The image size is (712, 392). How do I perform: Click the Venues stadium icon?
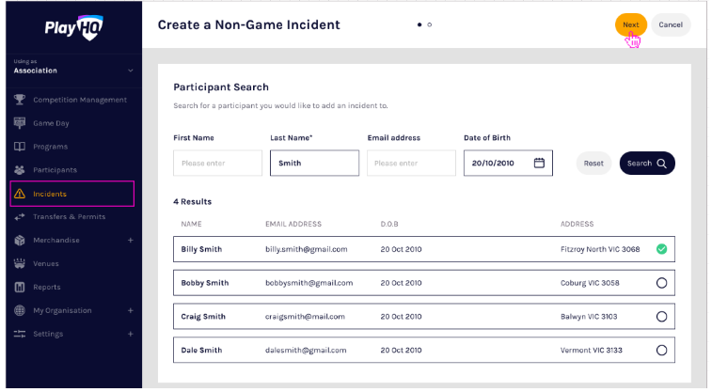point(20,263)
